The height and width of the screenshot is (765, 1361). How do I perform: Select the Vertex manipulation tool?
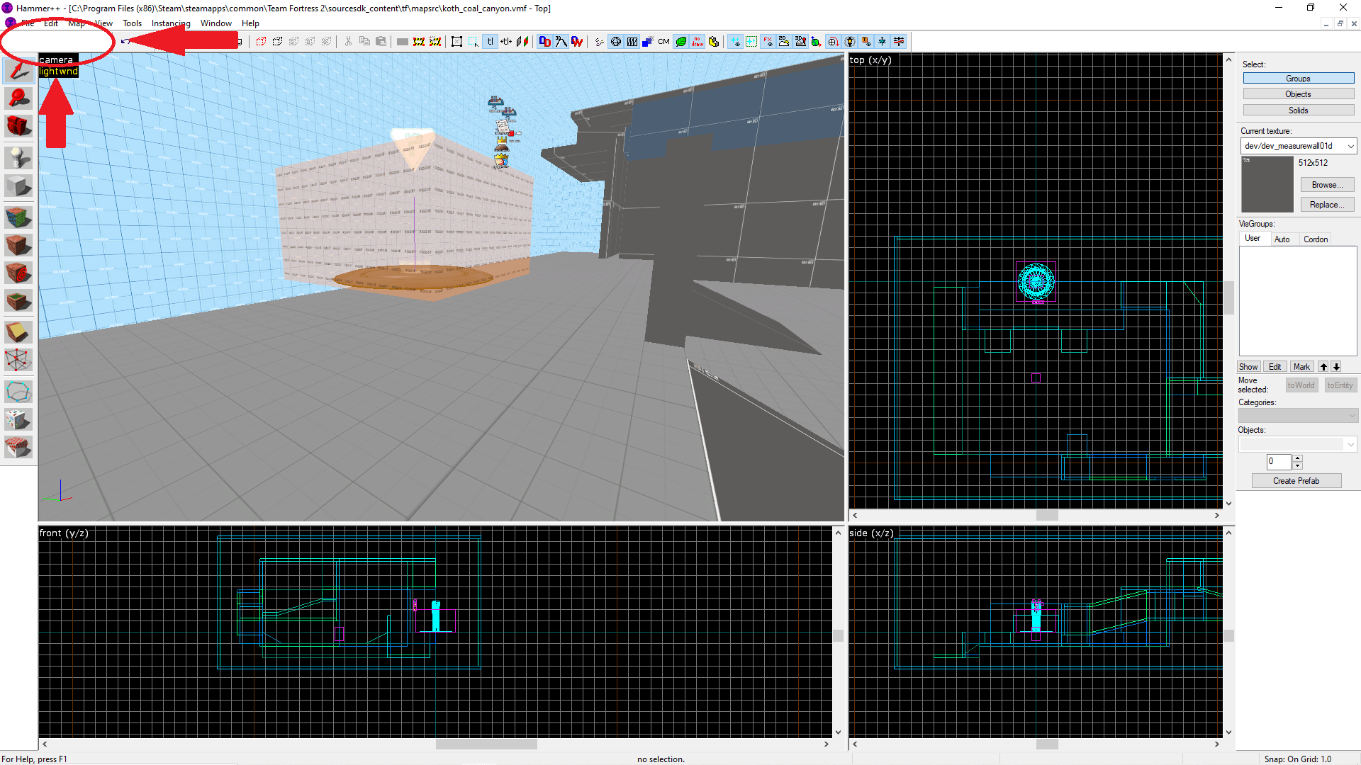point(18,360)
